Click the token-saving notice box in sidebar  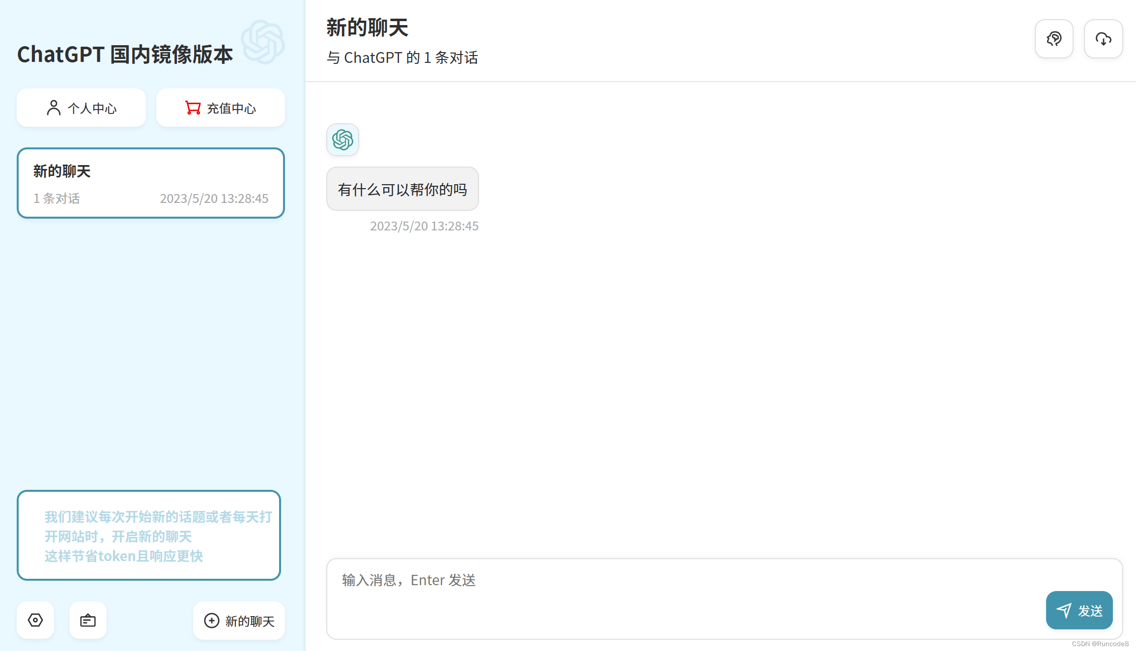149,535
